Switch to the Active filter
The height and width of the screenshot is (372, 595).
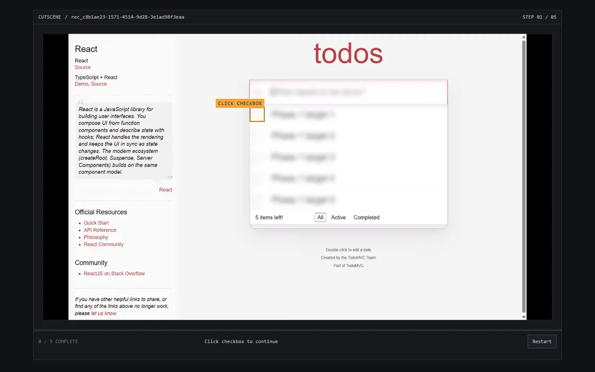(338, 217)
